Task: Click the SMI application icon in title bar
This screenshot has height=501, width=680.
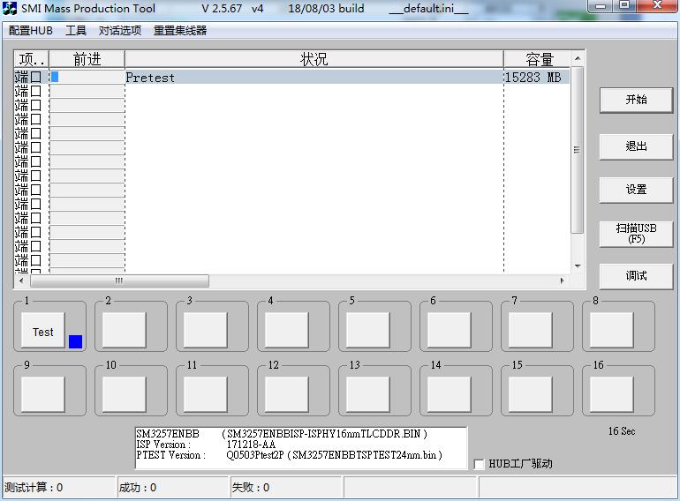Action: (10, 8)
